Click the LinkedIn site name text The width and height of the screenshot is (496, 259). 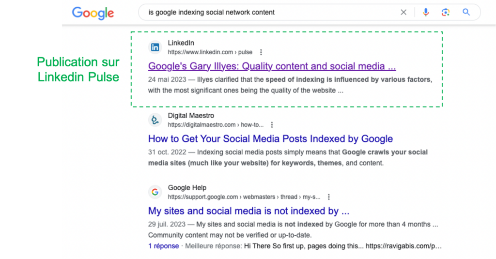[181, 43]
